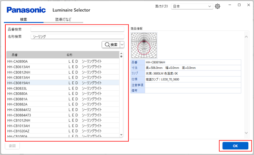
Task: Select the HH-CB0613AH list row
Action: pos(35,67)
